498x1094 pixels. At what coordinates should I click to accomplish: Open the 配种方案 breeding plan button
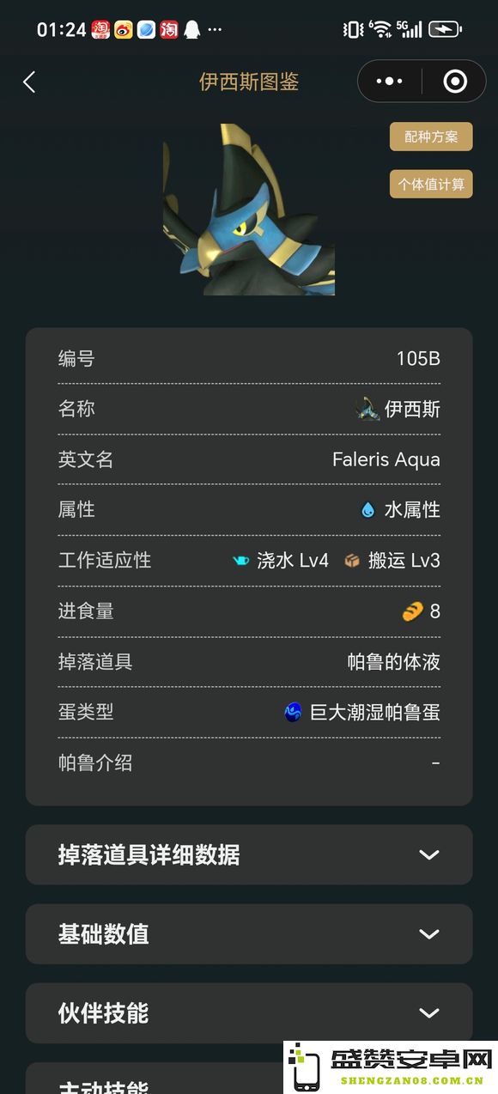coord(431,137)
